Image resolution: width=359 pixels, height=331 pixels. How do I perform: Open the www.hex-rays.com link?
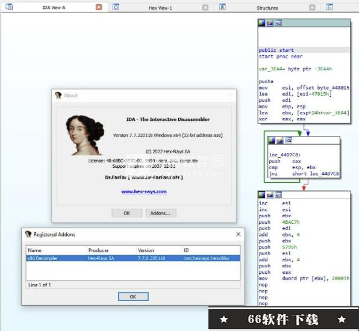tap(144, 192)
